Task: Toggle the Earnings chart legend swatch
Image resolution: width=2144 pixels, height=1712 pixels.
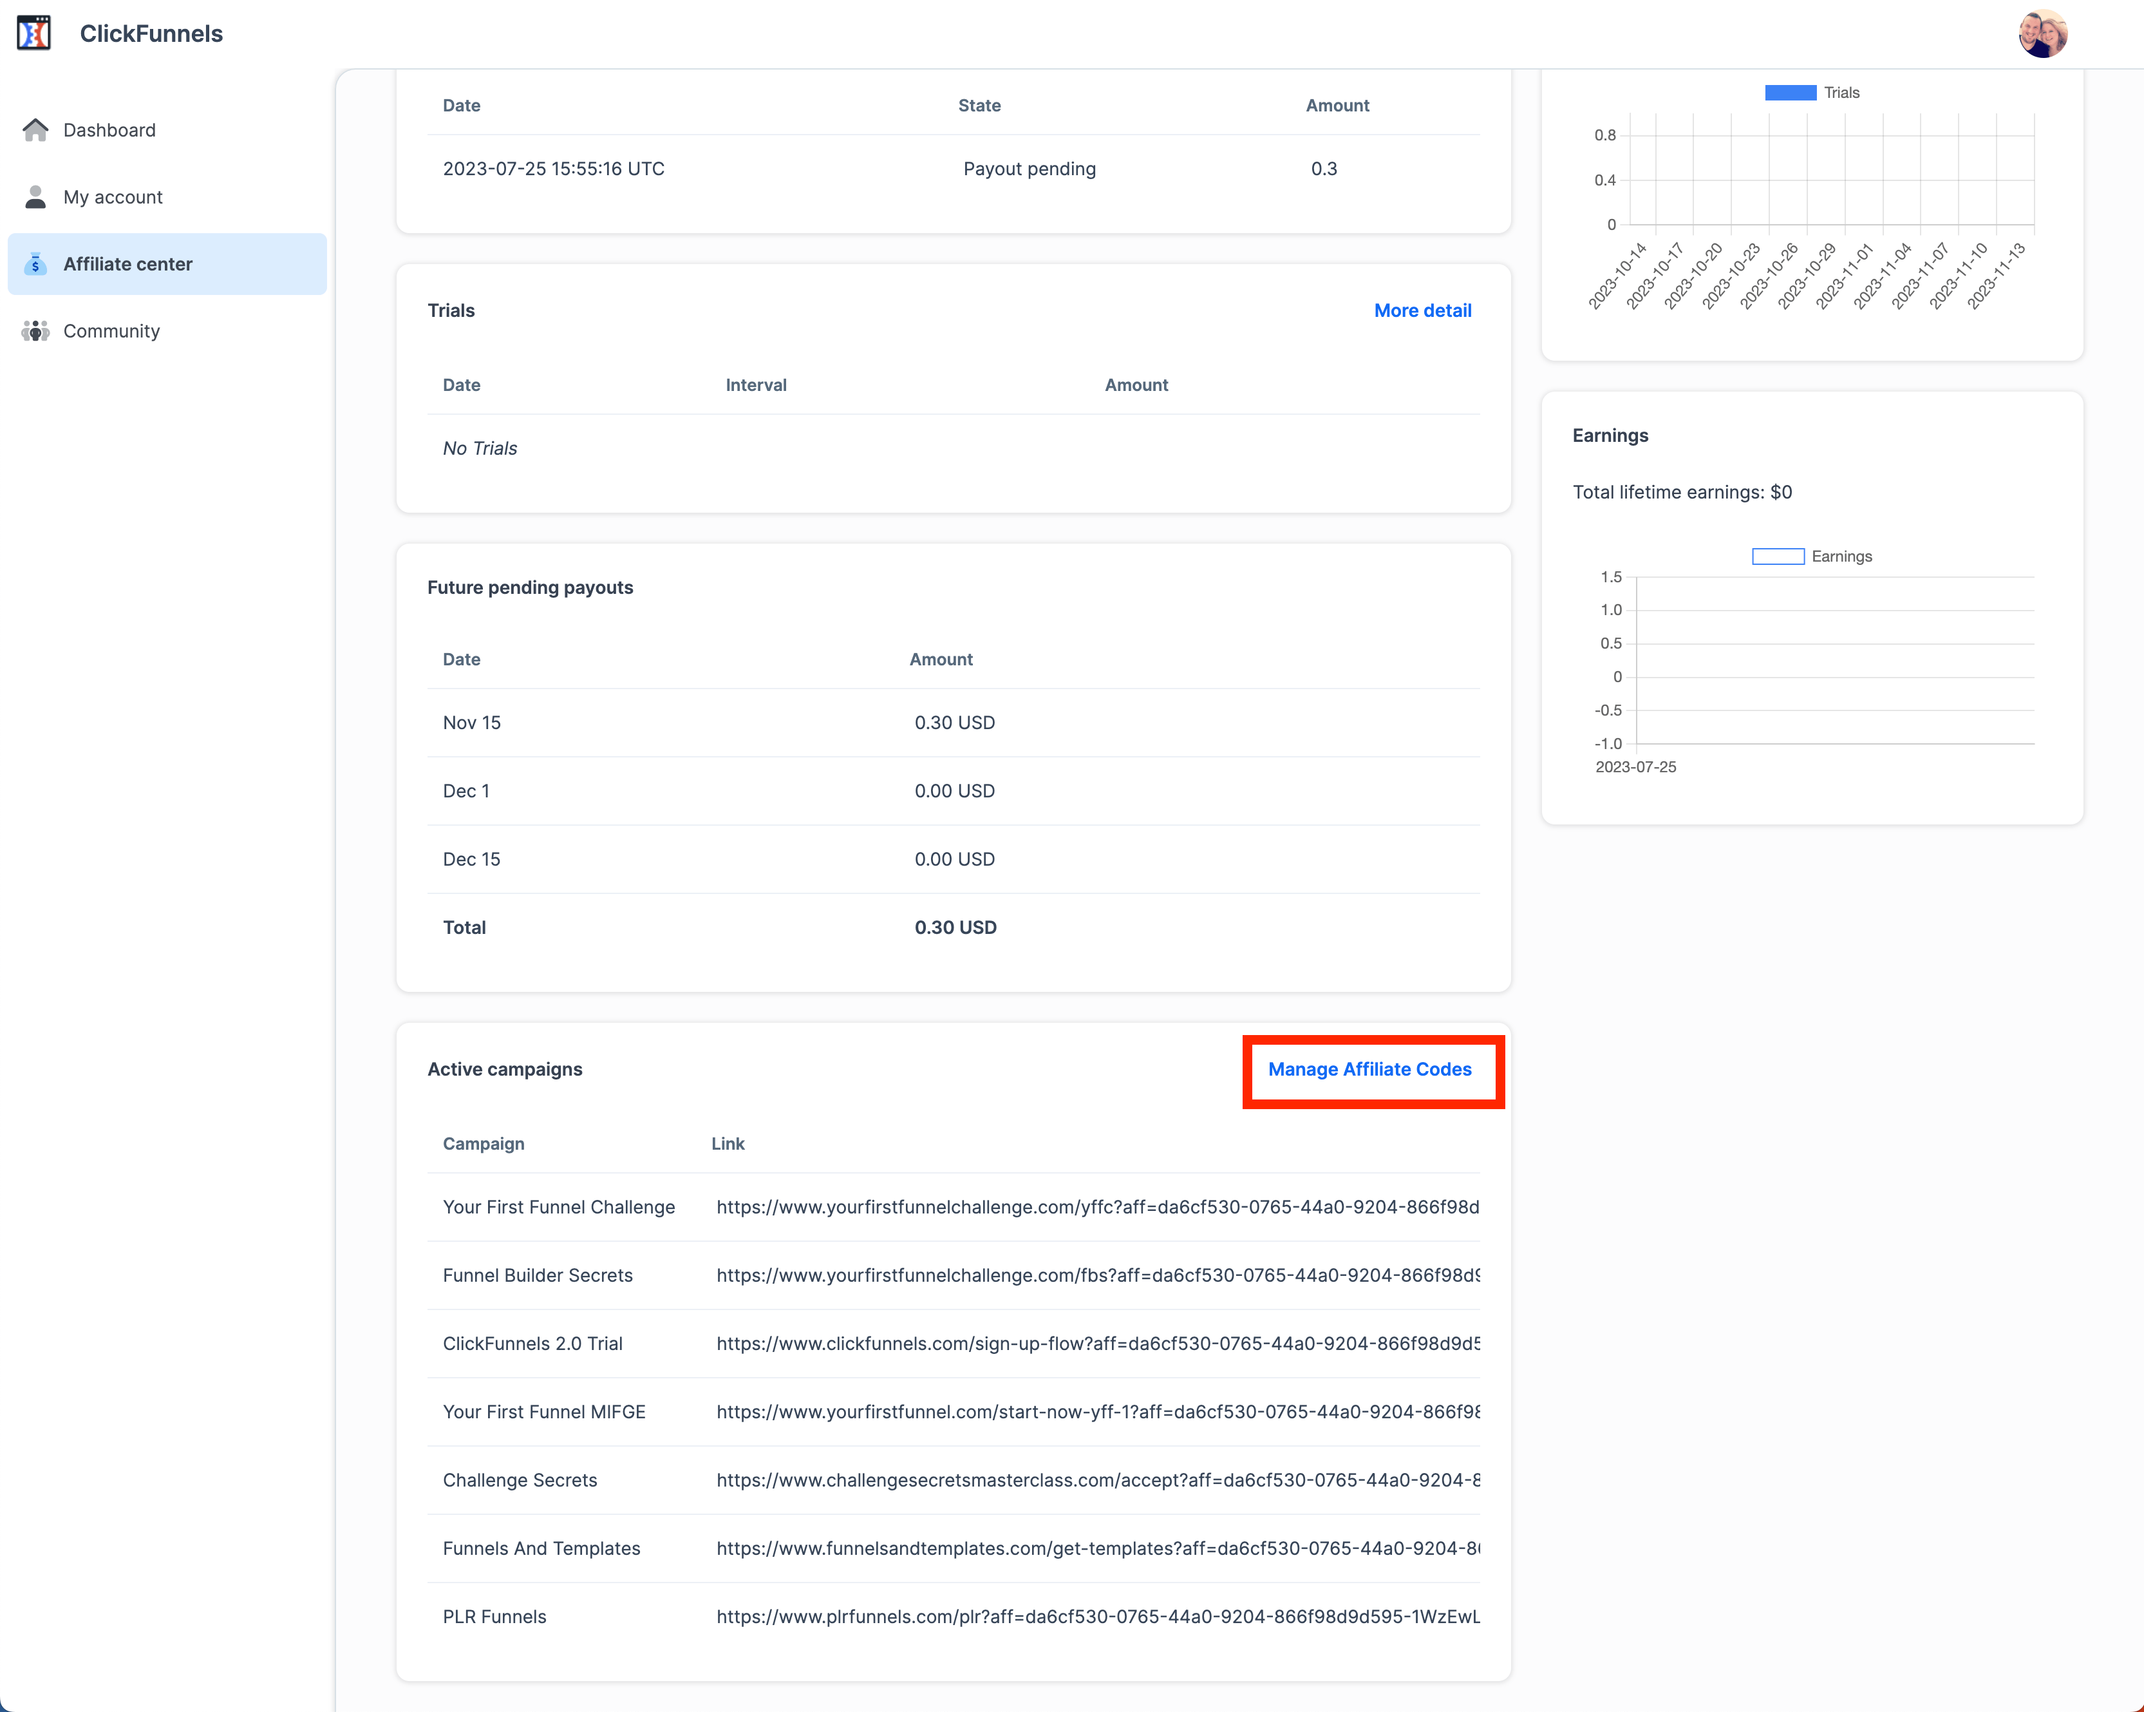Action: pos(1778,556)
